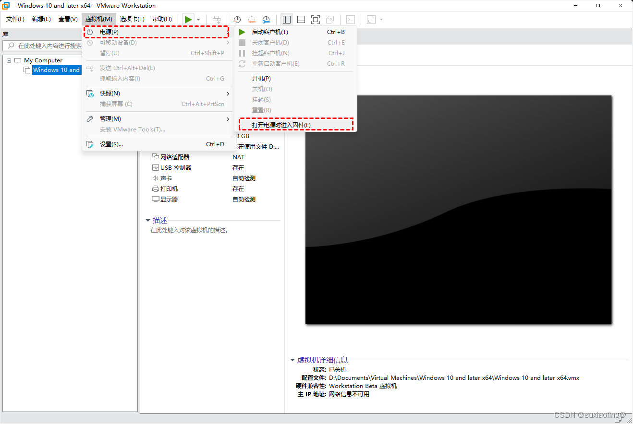Image resolution: width=633 pixels, height=424 pixels.
Task: Click the stretch guest display icon
Action: (371, 20)
